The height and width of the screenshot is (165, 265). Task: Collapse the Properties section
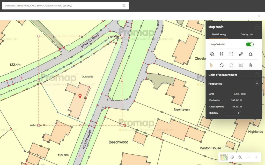tap(257, 84)
